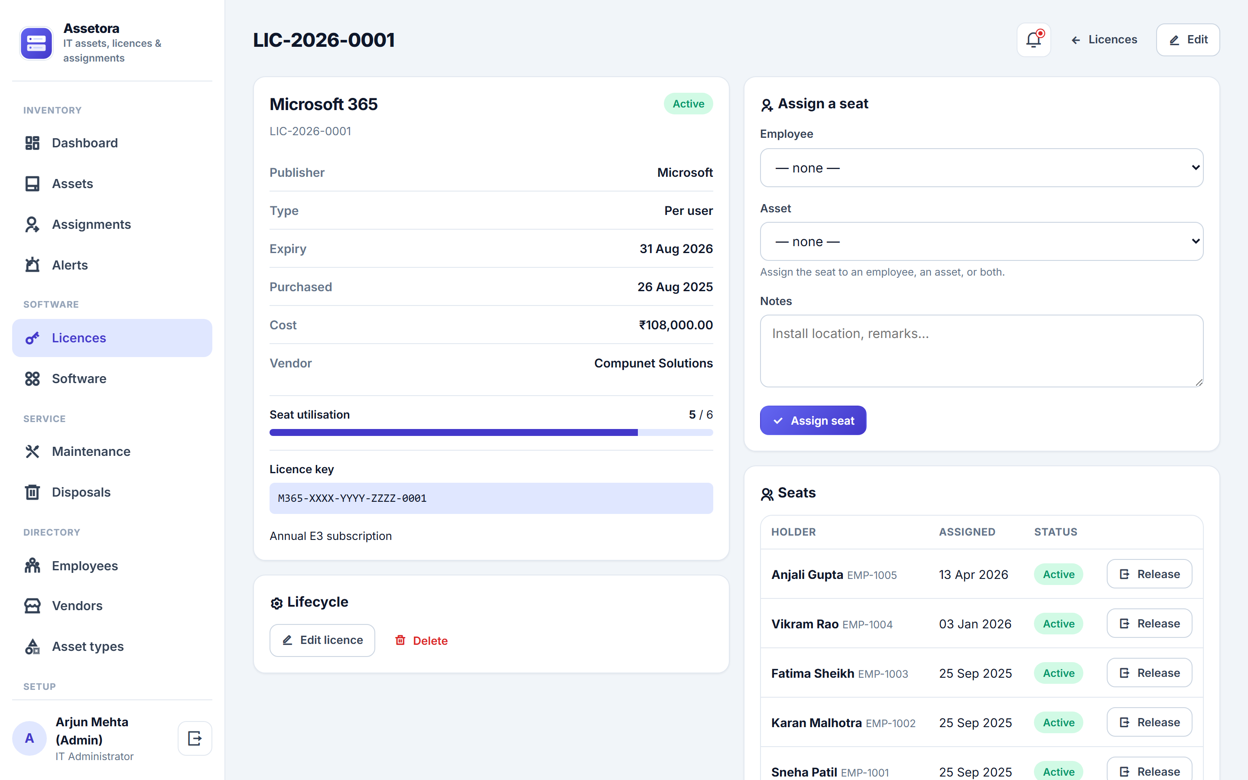Click the 31 Aug 2026 expiry date
Screen dimensions: 1248x780
pos(676,249)
